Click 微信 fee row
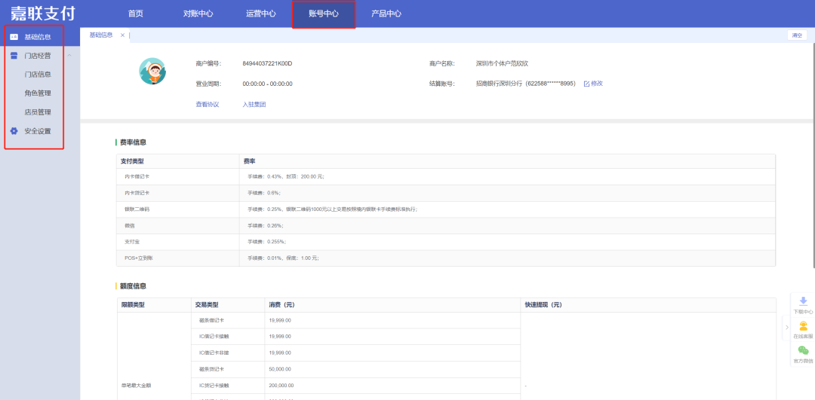This screenshot has height=400, width=815. pyautogui.click(x=446, y=226)
